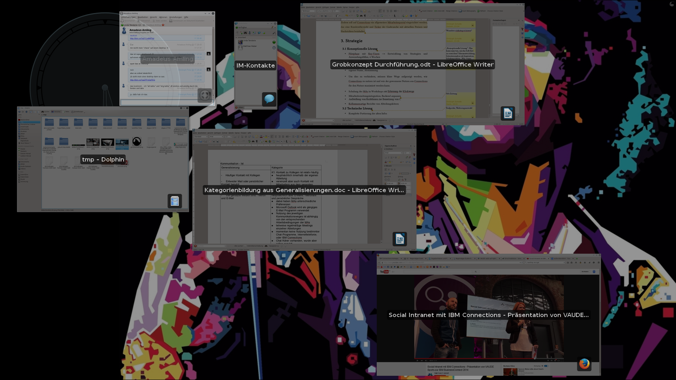Click the YouTube logo in the Firefox window

click(384, 272)
